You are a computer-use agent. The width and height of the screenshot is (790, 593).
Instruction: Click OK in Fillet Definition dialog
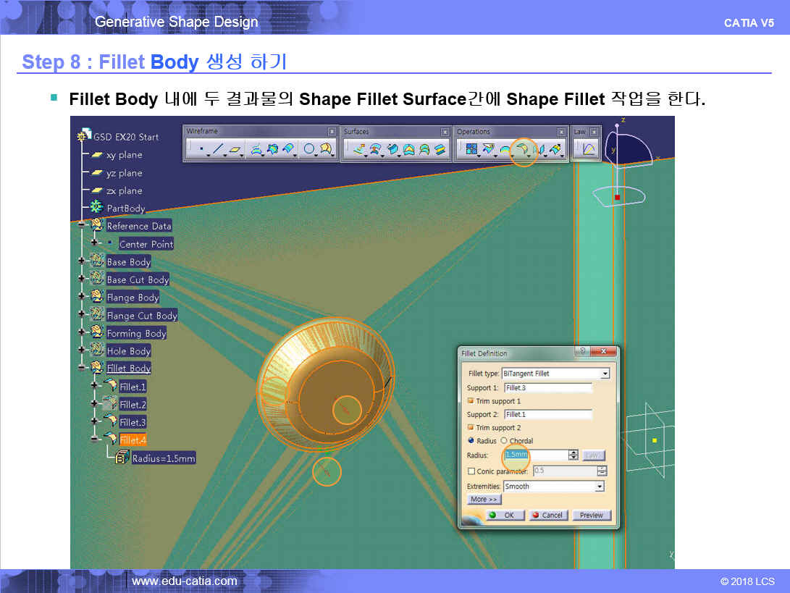tap(504, 516)
